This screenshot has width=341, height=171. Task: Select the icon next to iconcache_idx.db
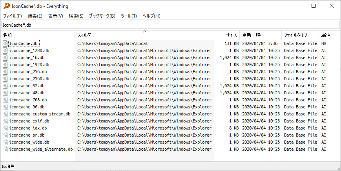pos(5,128)
